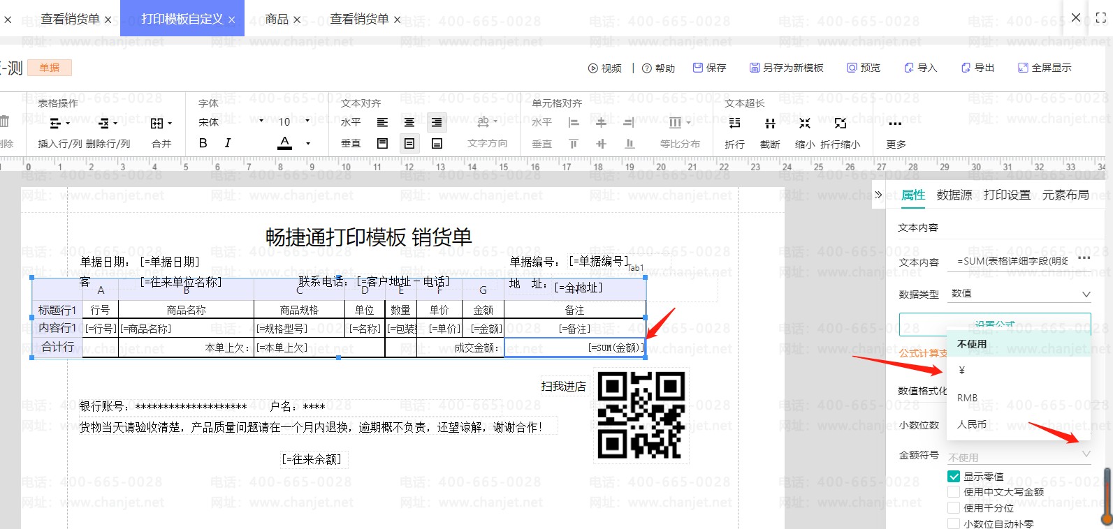1113x529 pixels.
Task: Open the font color swatch
Action: click(x=285, y=143)
